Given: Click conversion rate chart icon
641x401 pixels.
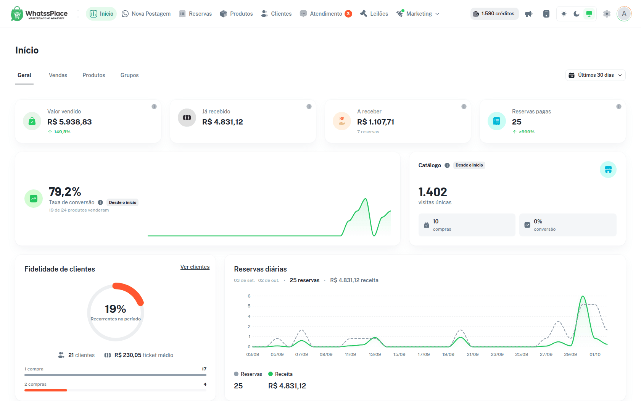Looking at the screenshot, I should point(34,199).
